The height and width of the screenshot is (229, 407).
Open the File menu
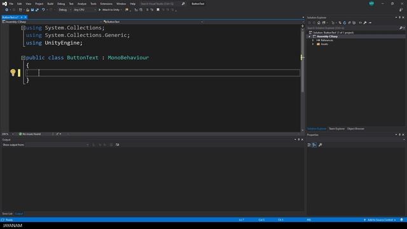tap(11, 4)
